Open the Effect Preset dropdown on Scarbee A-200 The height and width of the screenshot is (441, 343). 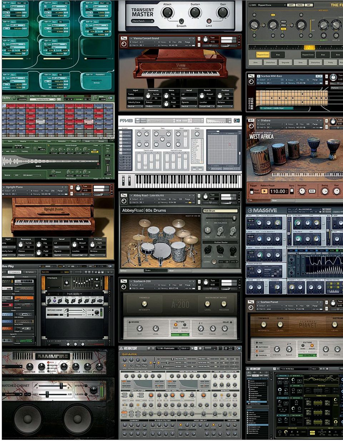point(180,335)
